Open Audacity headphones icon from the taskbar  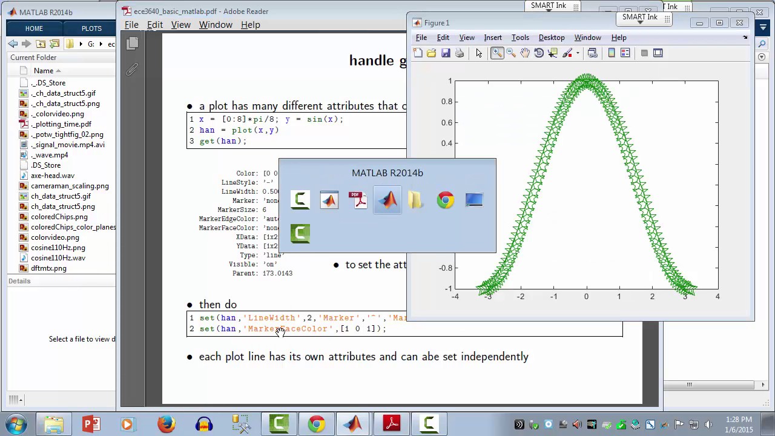pyautogui.click(x=203, y=424)
